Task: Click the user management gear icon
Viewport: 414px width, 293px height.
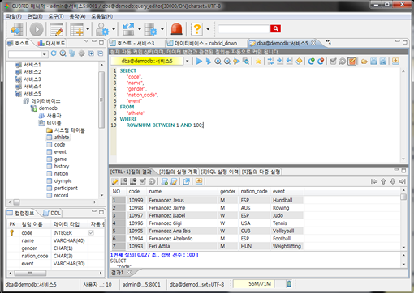Action: click(102, 29)
